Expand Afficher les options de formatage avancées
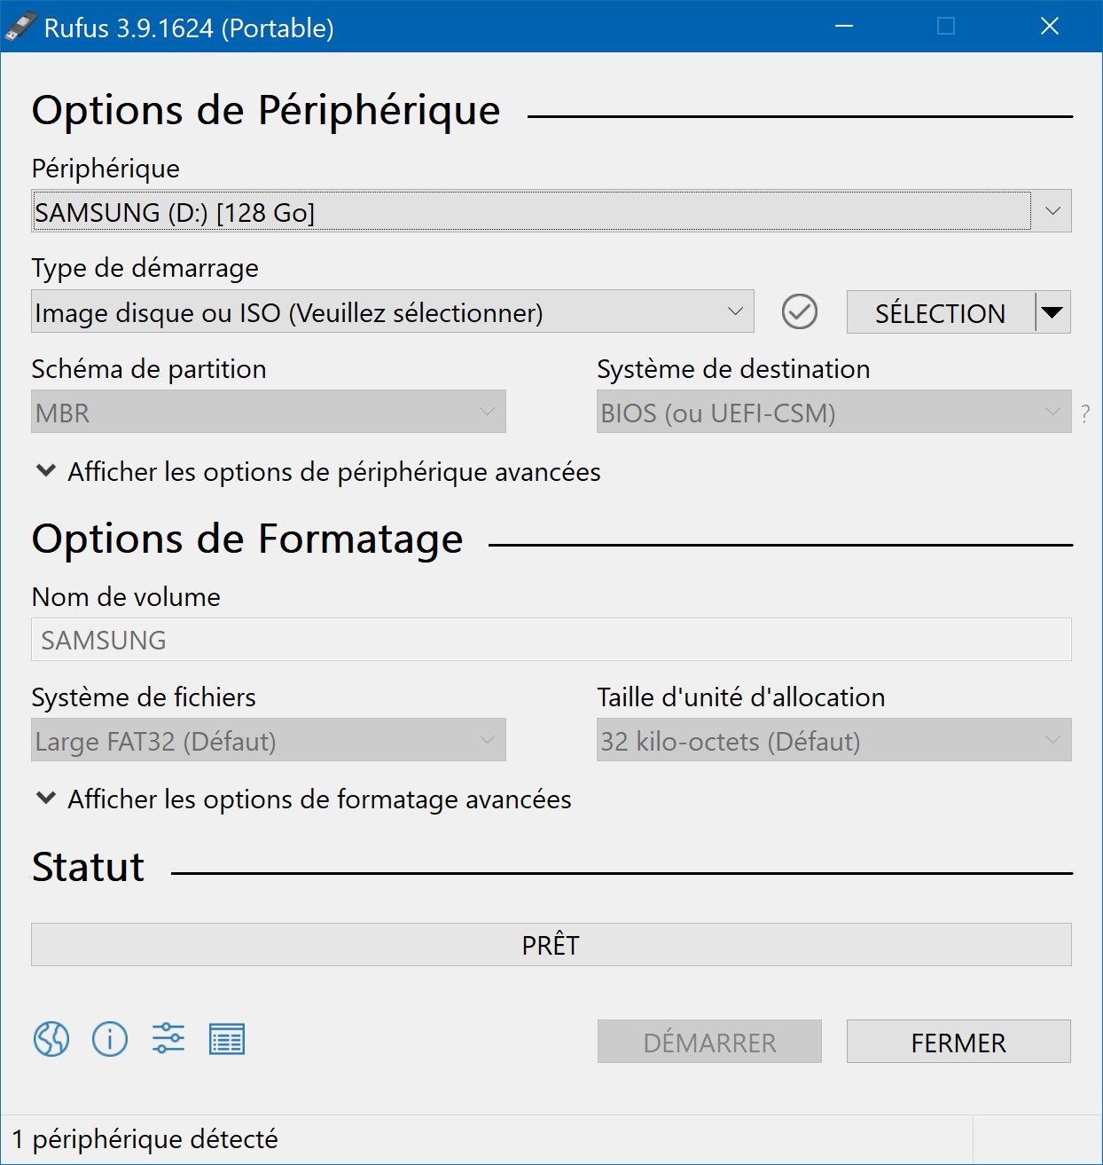The height and width of the screenshot is (1165, 1103). [x=303, y=799]
